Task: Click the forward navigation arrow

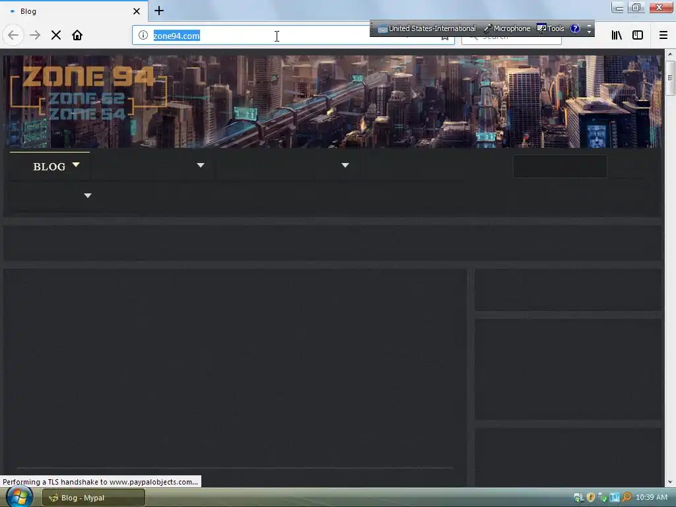Action: (35, 36)
